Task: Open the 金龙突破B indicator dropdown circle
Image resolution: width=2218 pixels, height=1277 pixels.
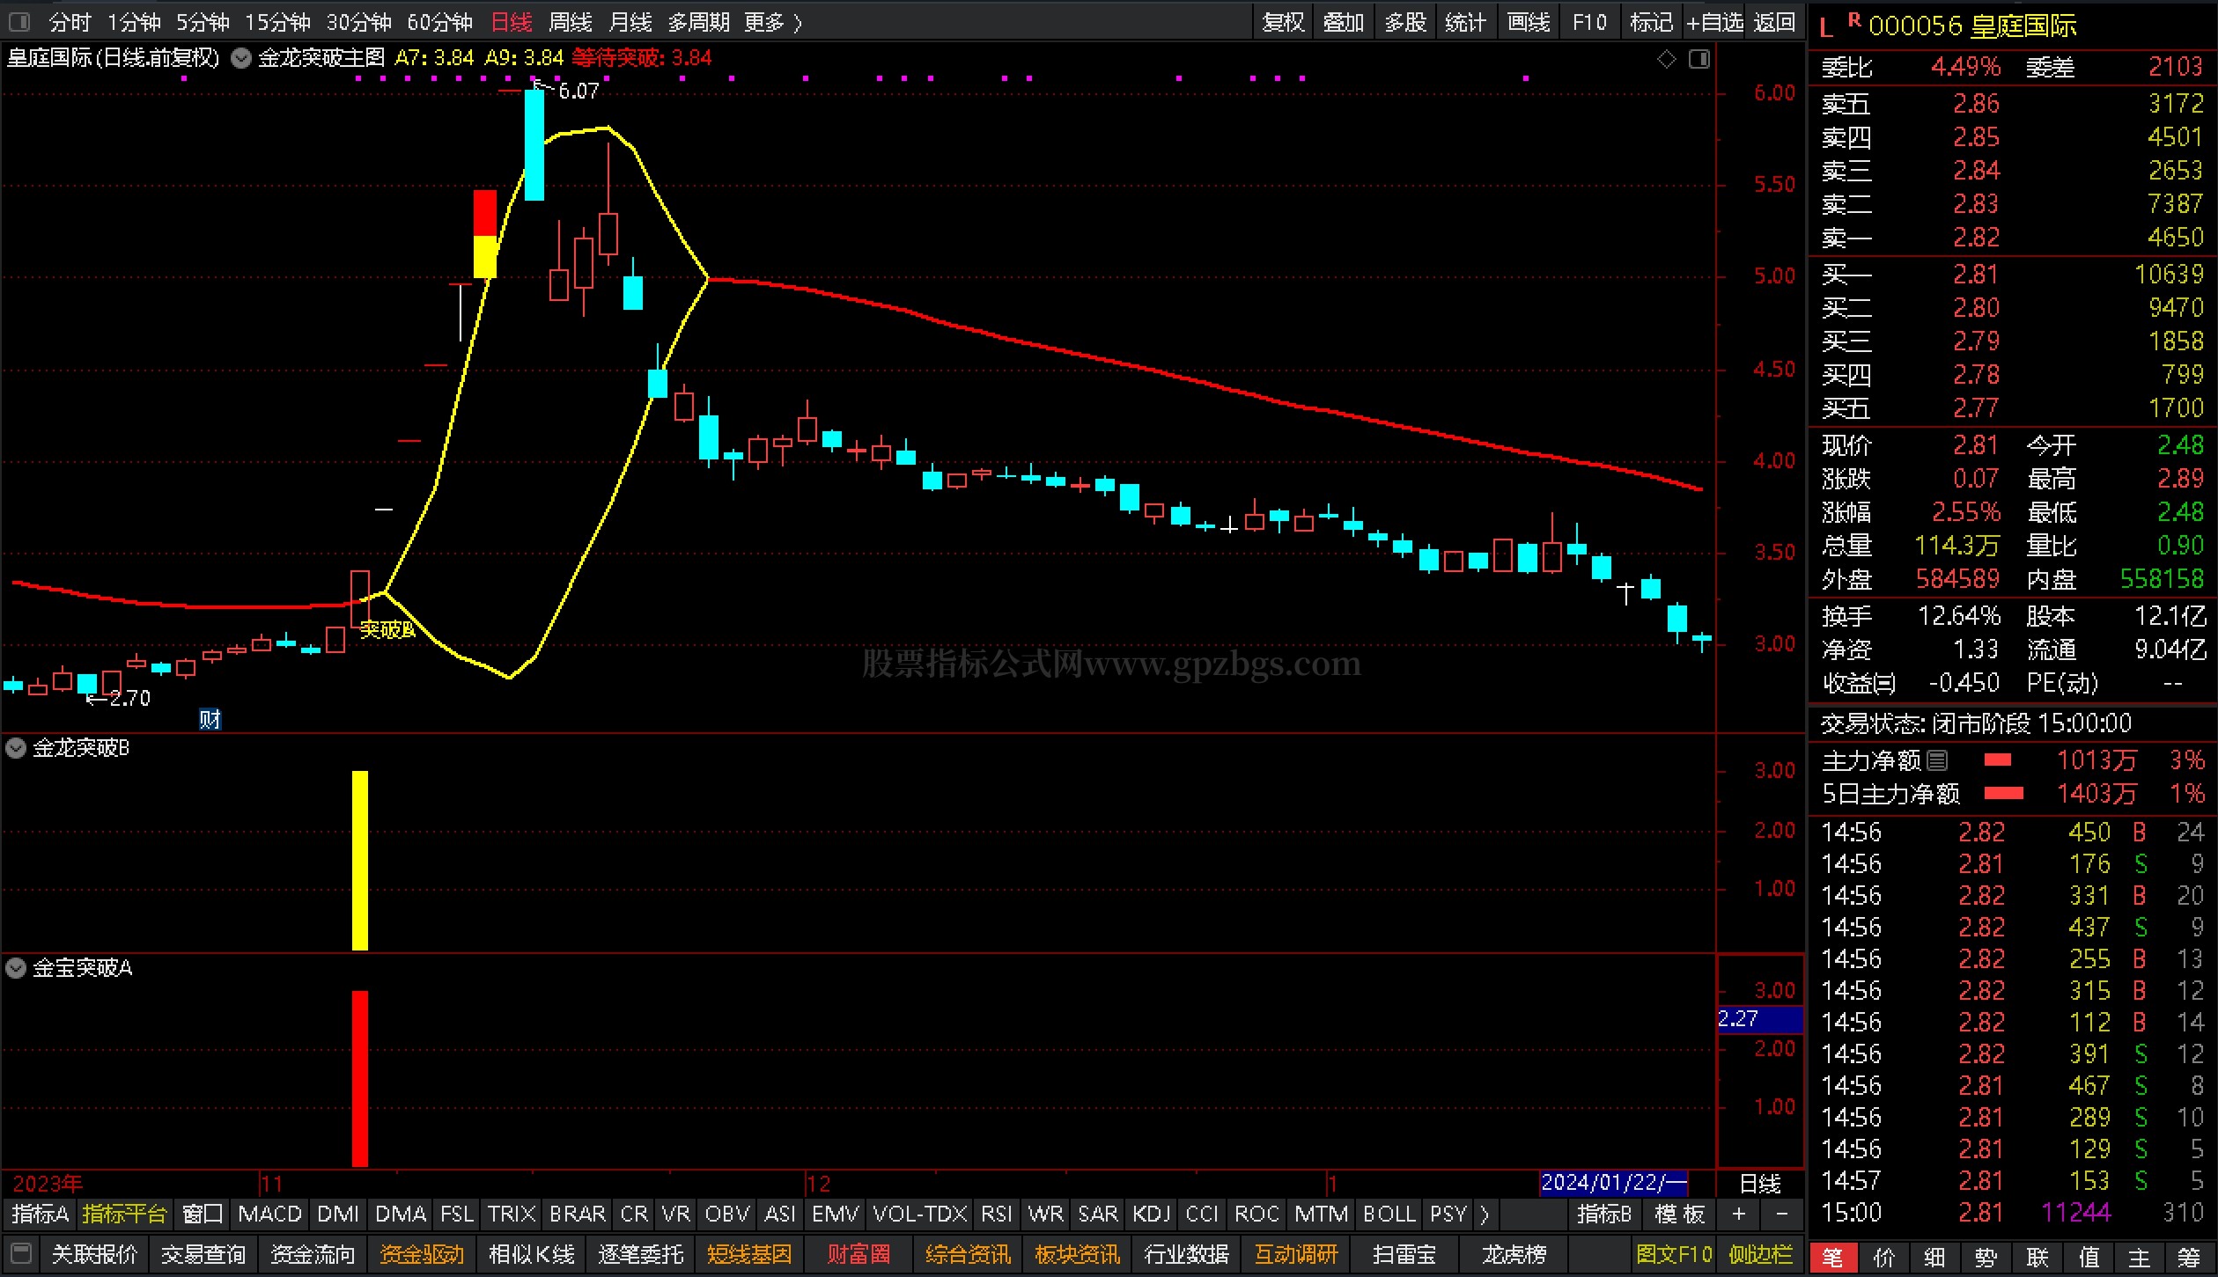Action: tap(16, 748)
